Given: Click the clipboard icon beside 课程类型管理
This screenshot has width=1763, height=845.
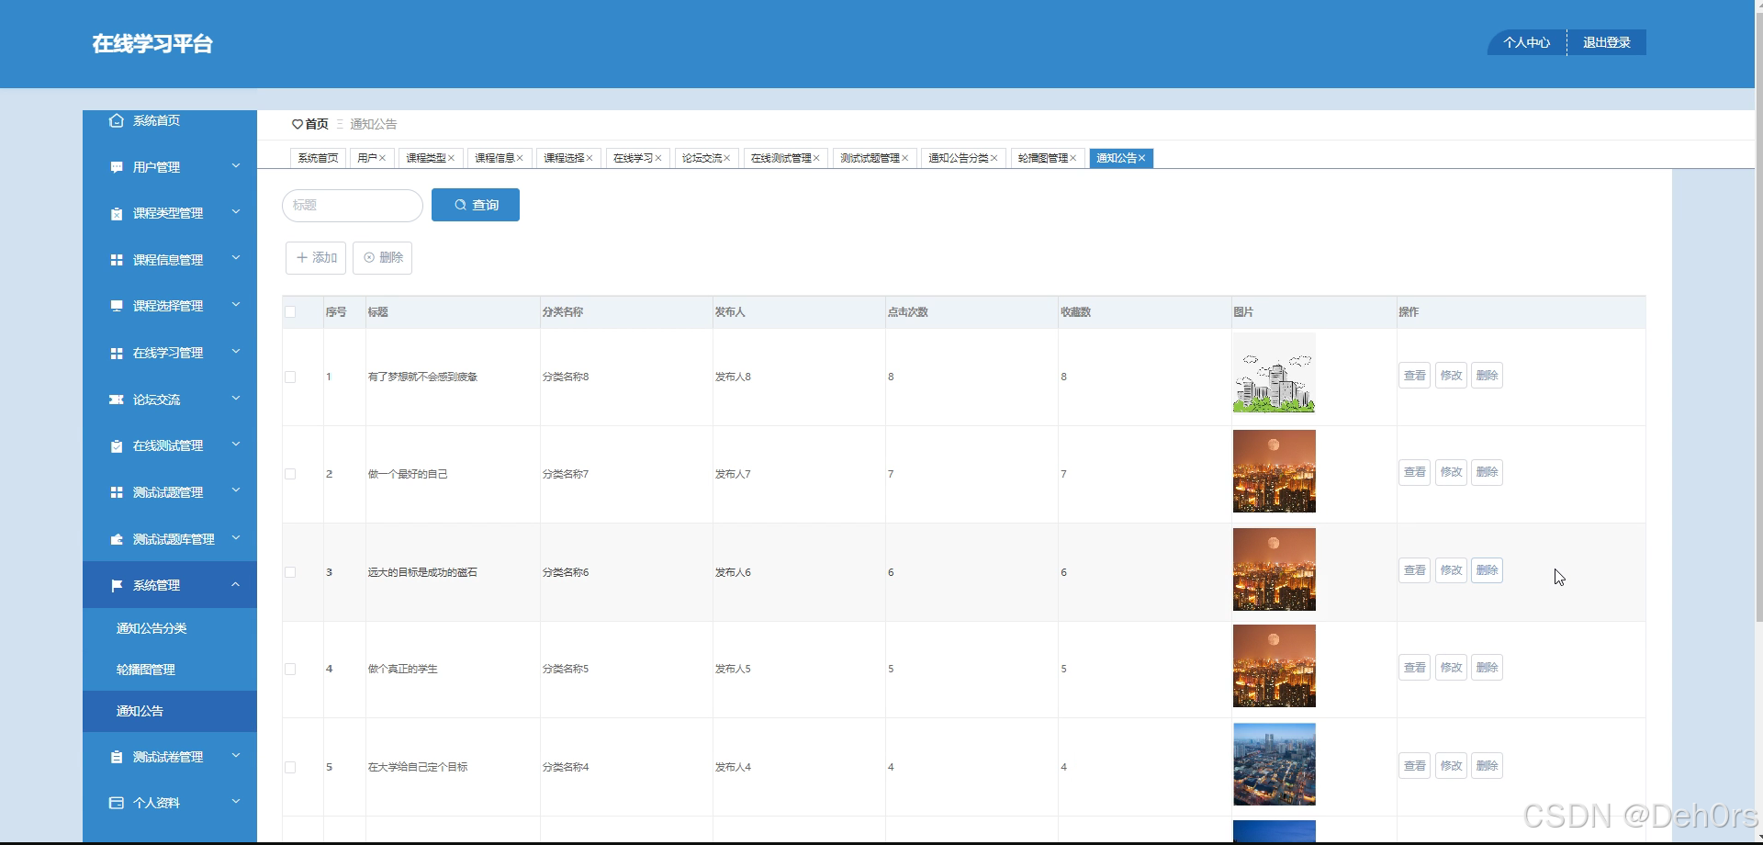Looking at the screenshot, I should coord(117,213).
